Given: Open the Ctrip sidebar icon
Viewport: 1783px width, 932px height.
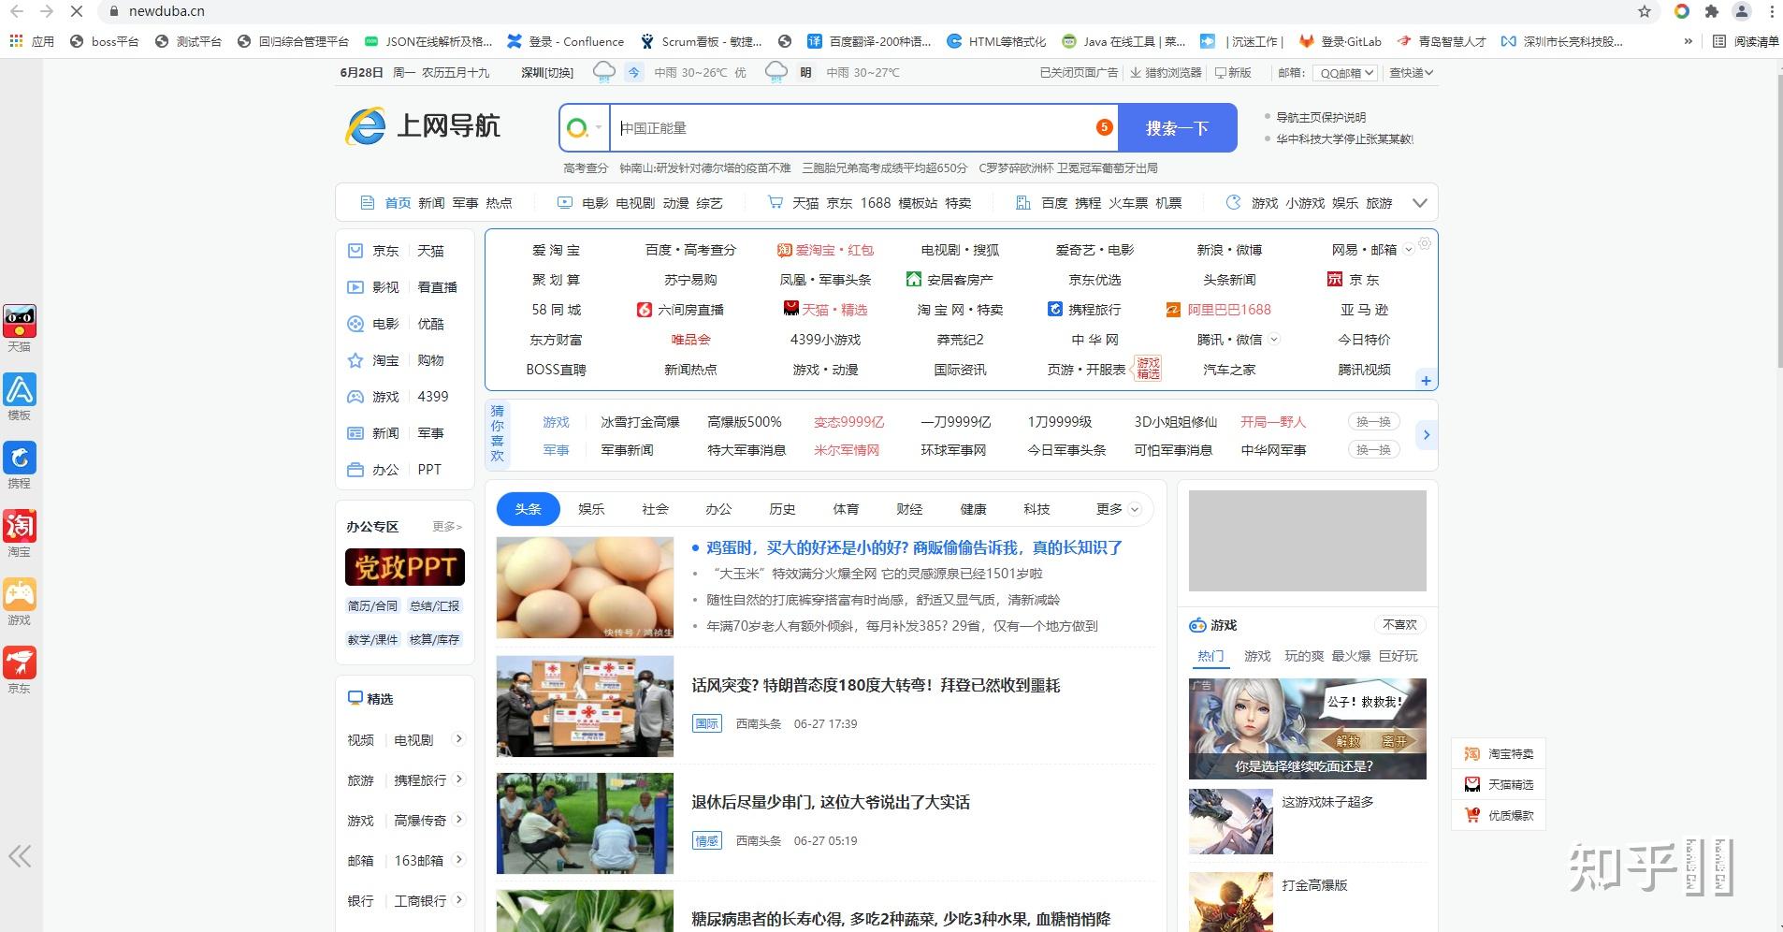Looking at the screenshot, I should (20, 459).
